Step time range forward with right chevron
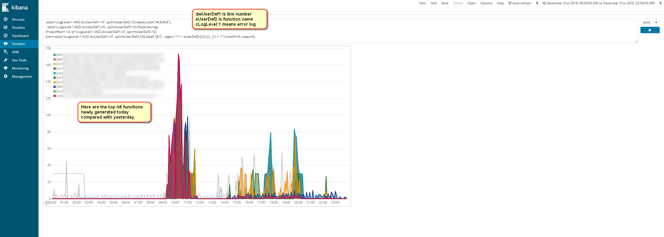 [x=660, y=3]
